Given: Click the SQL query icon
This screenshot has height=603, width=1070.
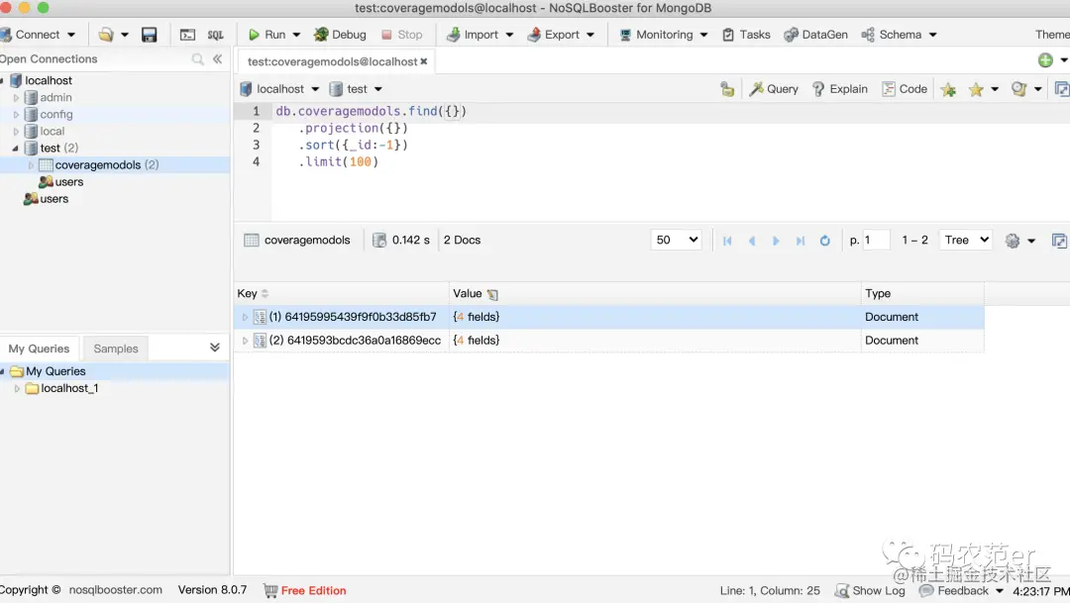Looking at the screenshot, I should pos(216,35).
